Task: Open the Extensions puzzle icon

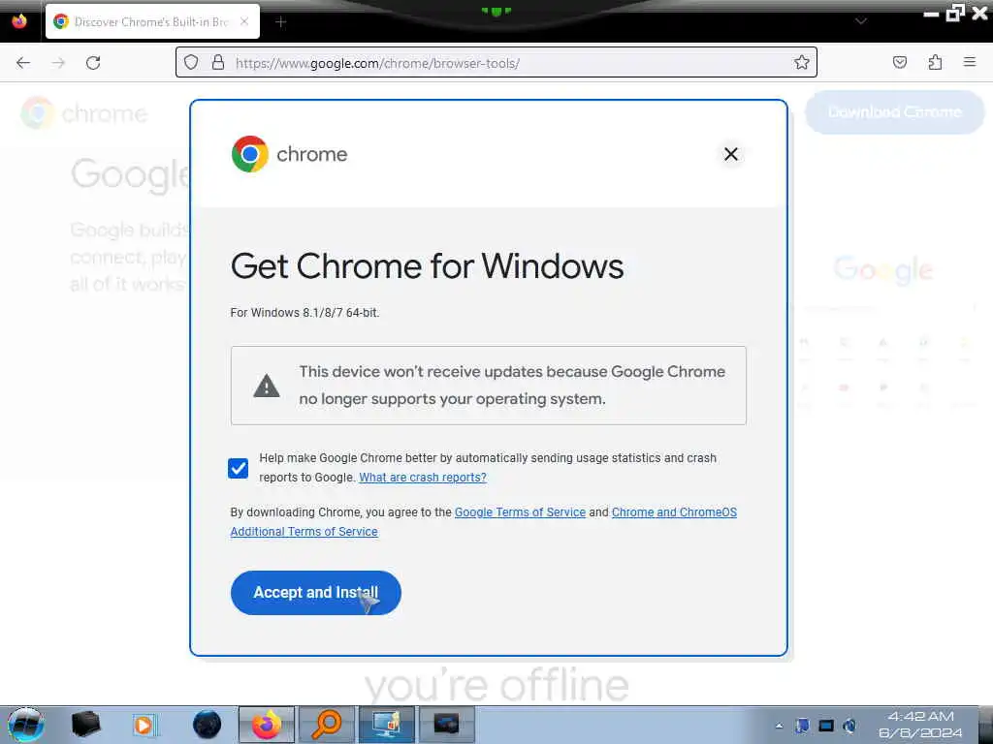Action: (x=935, y=62)
